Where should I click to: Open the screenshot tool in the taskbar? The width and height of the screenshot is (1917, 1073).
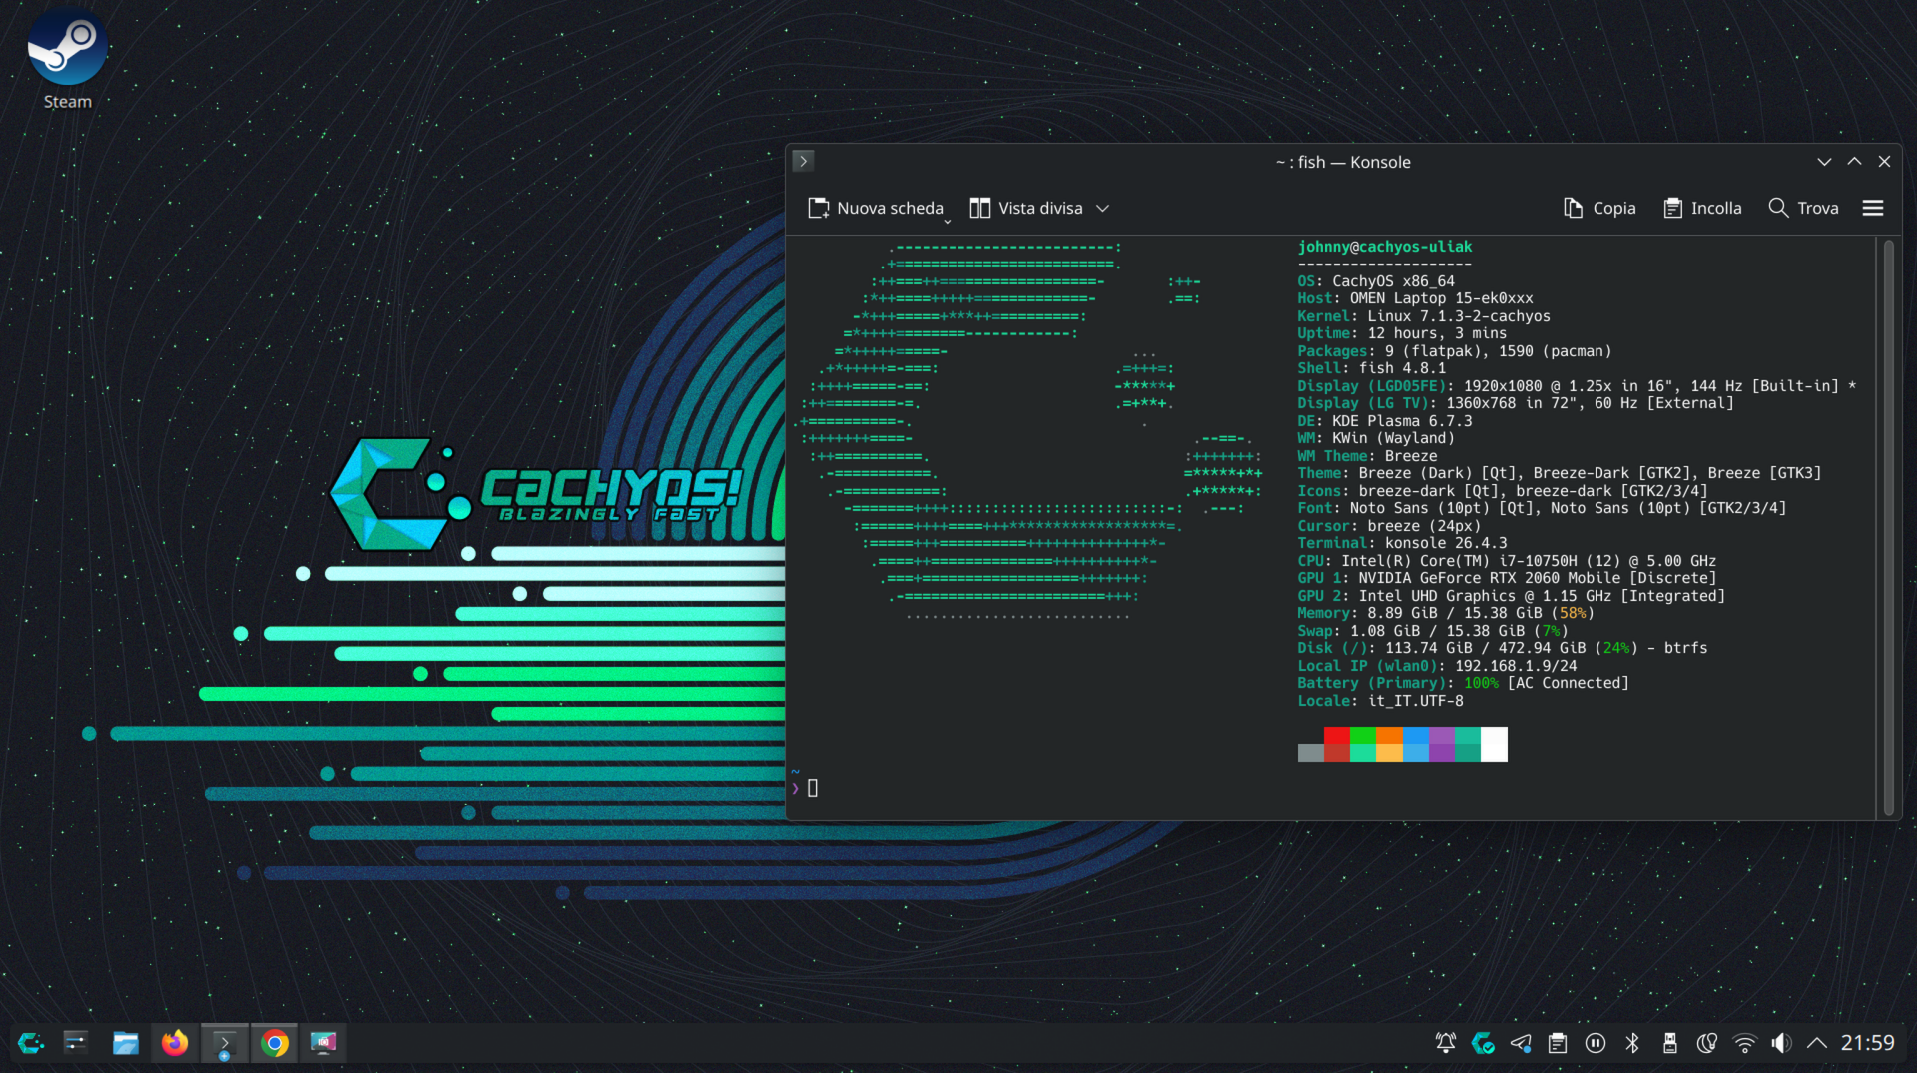click(x=323, y=1043)
